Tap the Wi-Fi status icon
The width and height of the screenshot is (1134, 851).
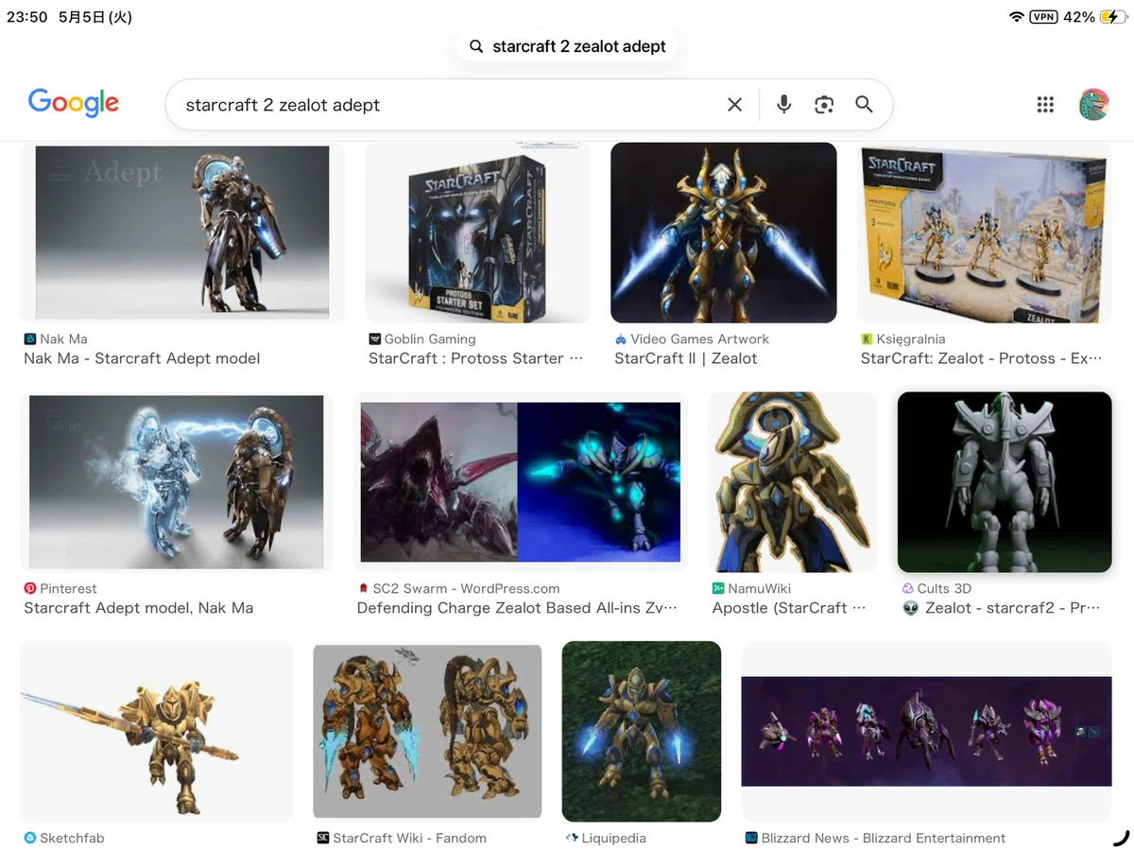click(1017, 17)
